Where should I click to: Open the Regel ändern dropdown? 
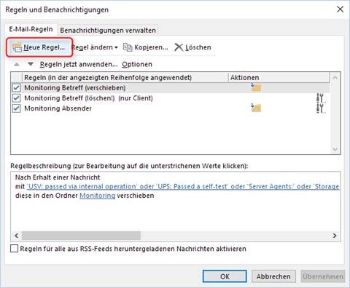click(x=95, y=47)
